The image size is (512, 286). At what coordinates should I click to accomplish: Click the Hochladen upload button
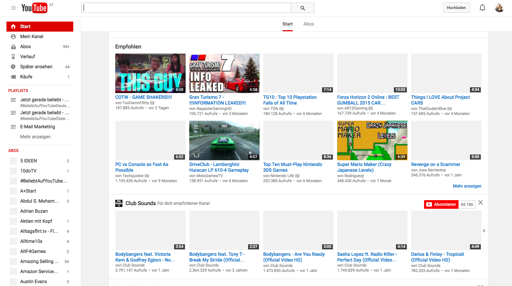coord(456,8)
